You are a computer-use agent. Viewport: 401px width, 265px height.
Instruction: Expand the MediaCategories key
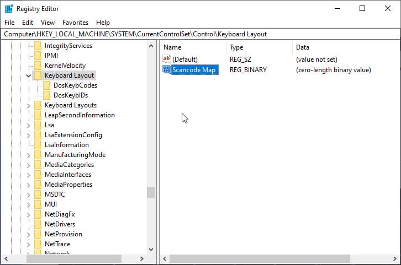click(x=28, y=165)
